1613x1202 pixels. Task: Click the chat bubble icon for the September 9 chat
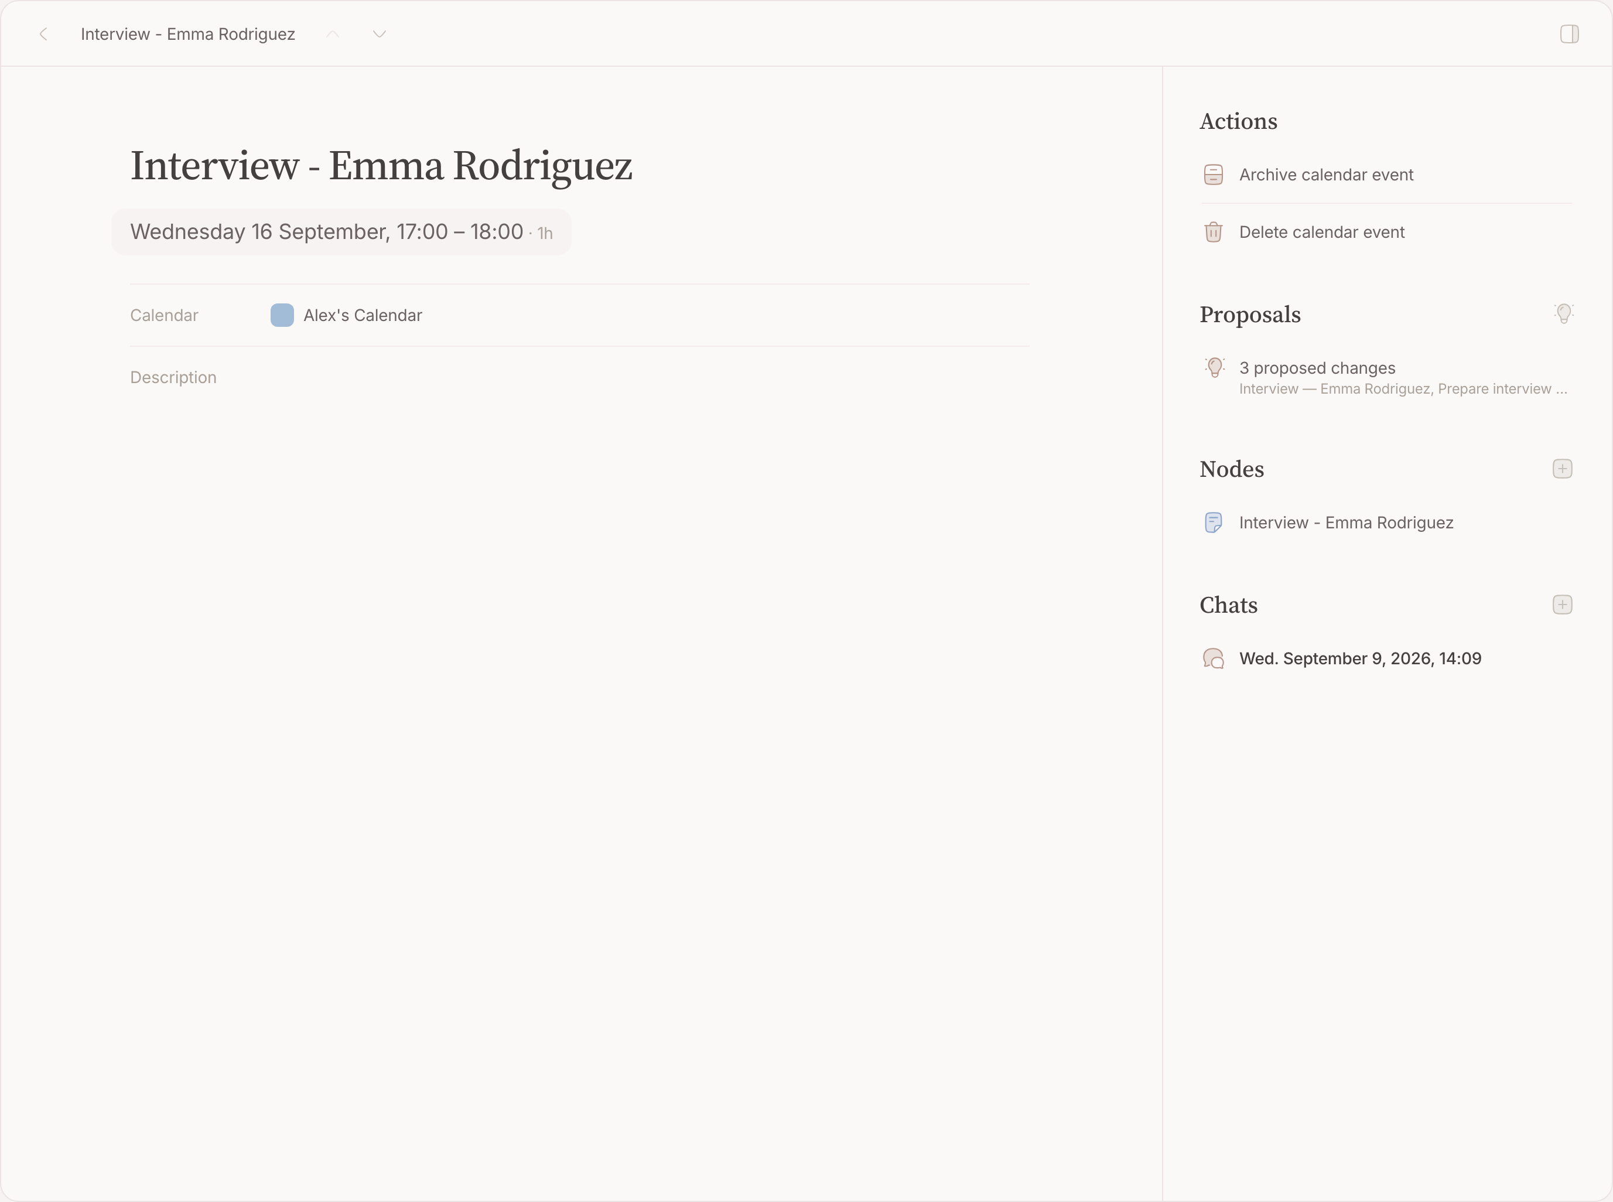point(1214,658)
